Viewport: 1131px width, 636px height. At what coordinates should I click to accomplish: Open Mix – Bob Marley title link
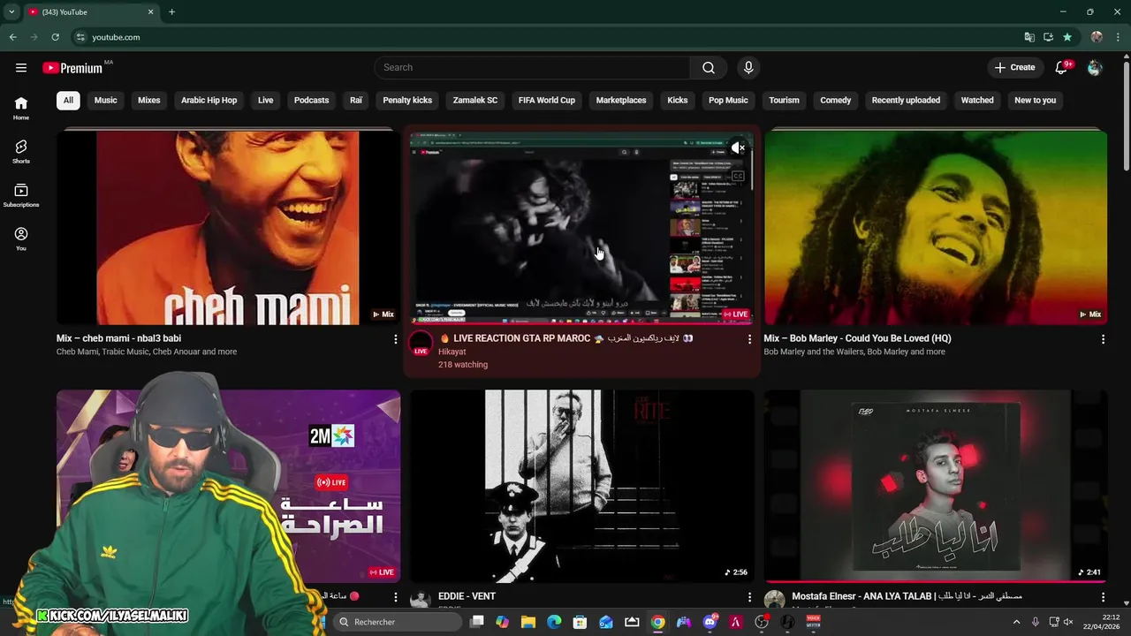(857, 338)
